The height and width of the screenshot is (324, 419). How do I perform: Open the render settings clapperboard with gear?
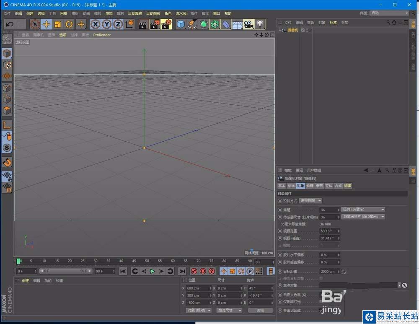click(x=166, y=25)
